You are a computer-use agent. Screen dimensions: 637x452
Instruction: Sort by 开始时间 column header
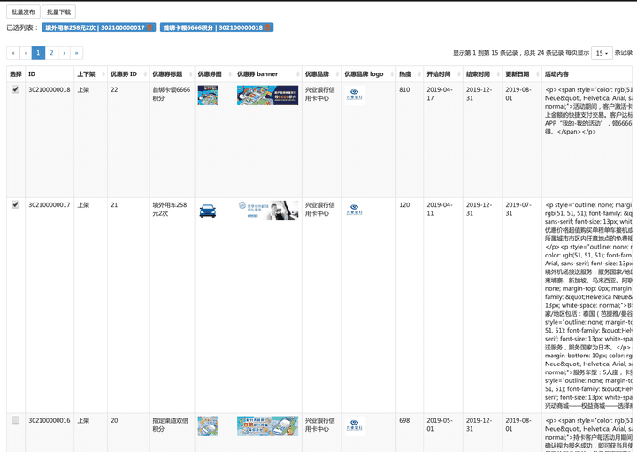tap(438, 74)
